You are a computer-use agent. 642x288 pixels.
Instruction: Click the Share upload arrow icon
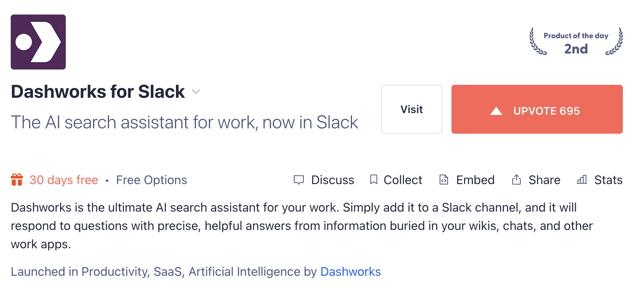[517, 180]
